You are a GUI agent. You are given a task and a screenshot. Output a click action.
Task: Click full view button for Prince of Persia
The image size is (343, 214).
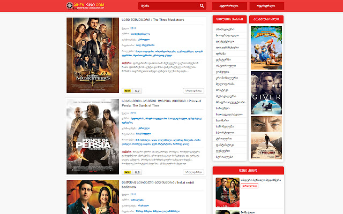193,172
